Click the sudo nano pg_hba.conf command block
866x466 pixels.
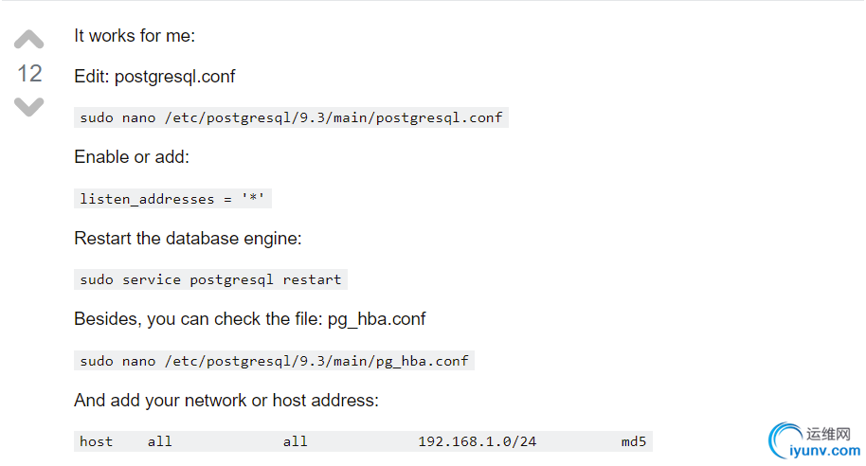274,361
